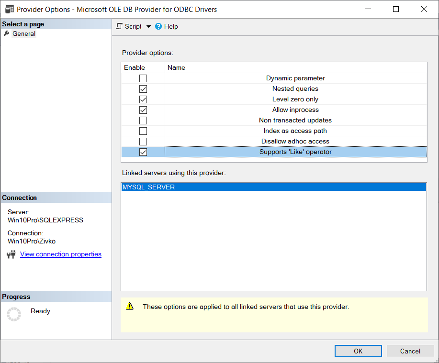439x363 pixels.
Task: Enable the Non transacted updates checkbox
Action: pyautogui.click(x=143, y=121)
